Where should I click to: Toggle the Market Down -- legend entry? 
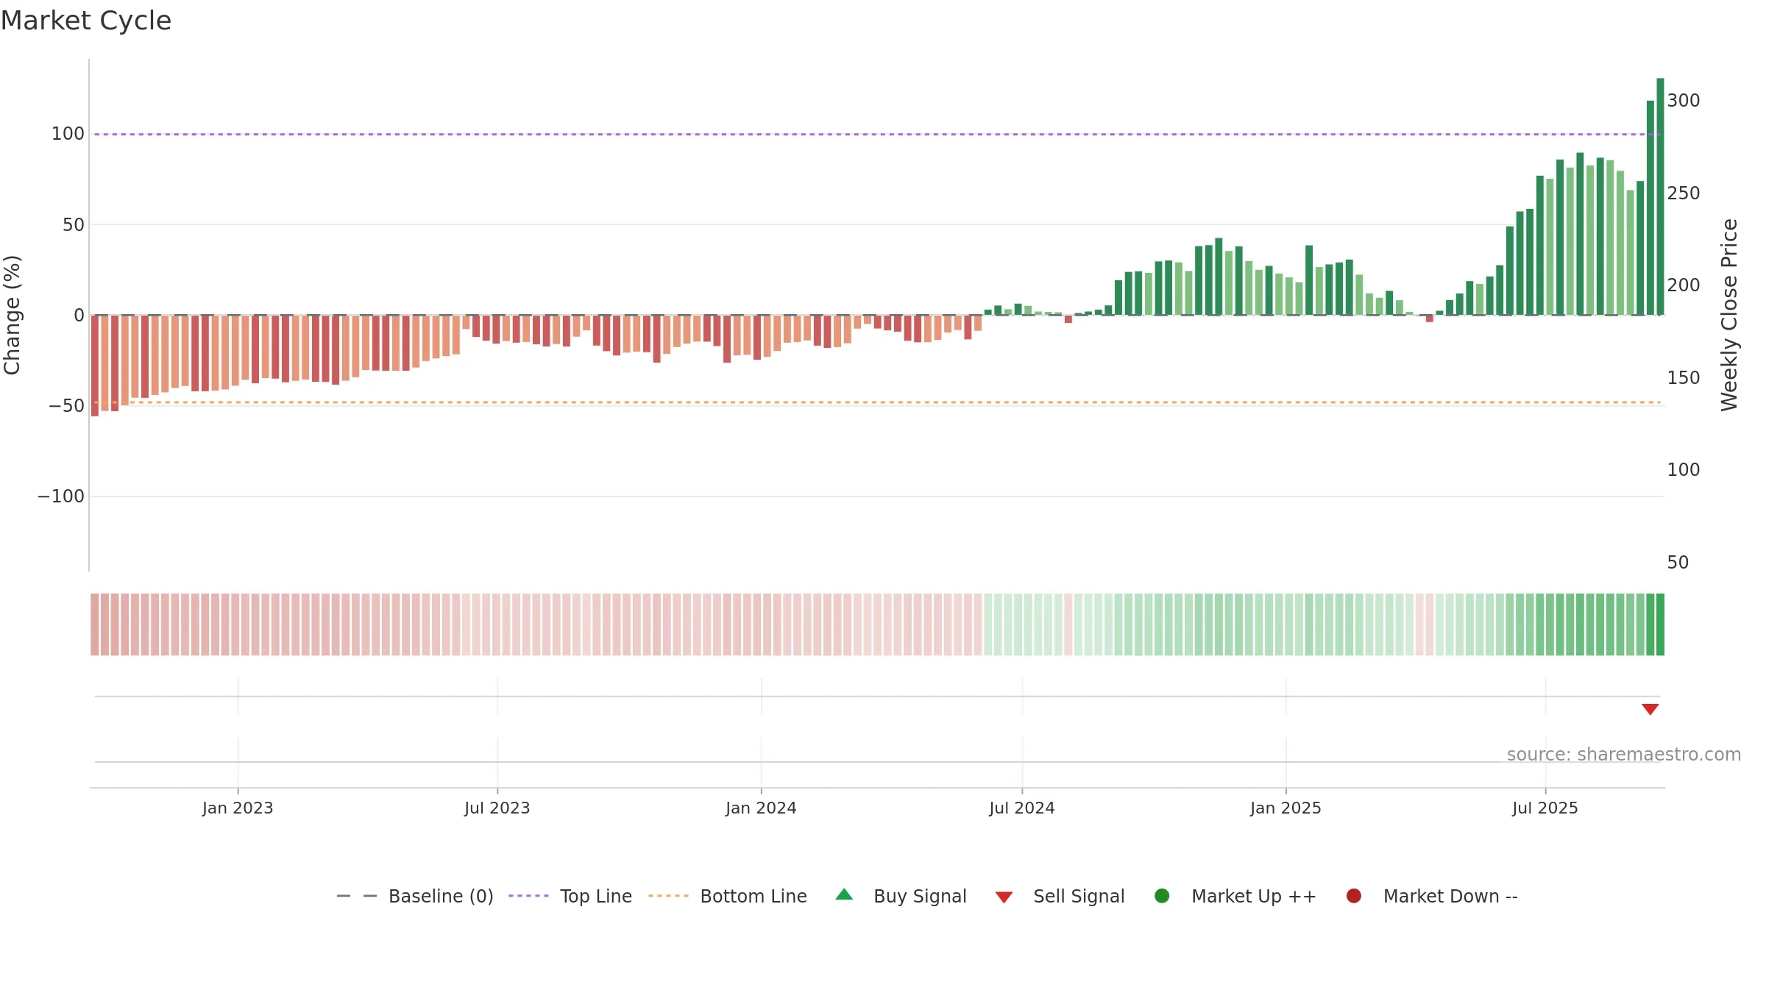(x=1432, y=896)
